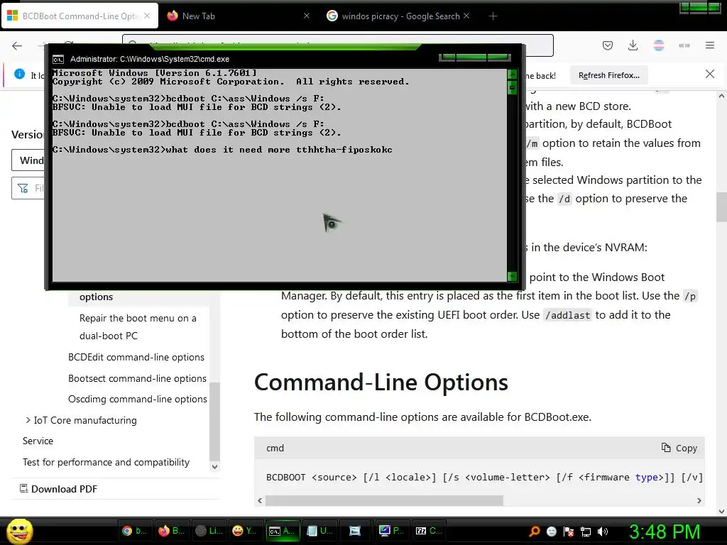Image resolution: width=727 pixels, height=545 pixels.
Task: Open the smiley face Start button
Action: click(19, 531)
